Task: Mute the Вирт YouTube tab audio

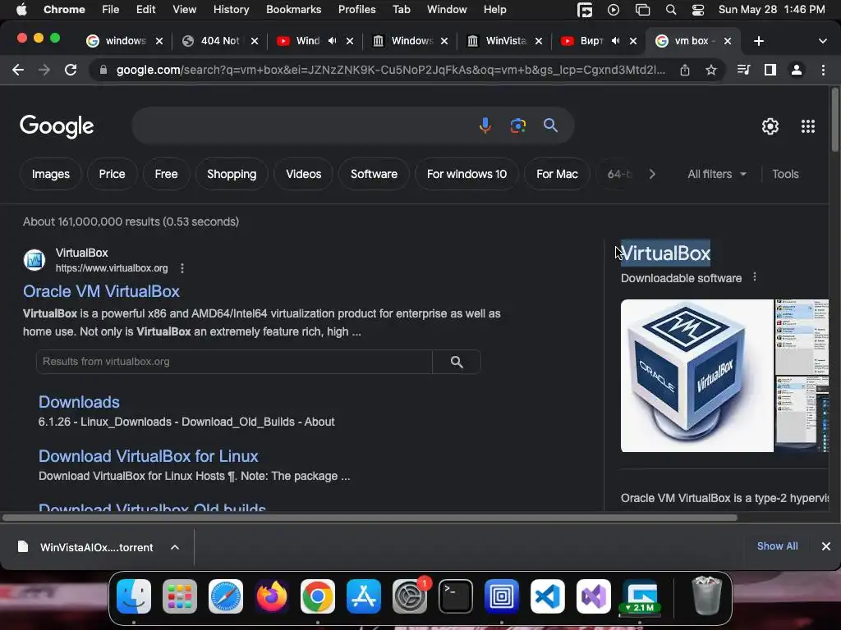Action: (x=615, y=41)
